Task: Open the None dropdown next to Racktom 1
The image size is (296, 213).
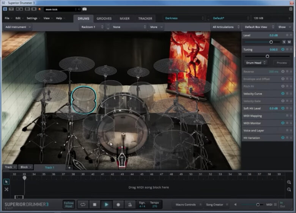Action: coord(129,27)
